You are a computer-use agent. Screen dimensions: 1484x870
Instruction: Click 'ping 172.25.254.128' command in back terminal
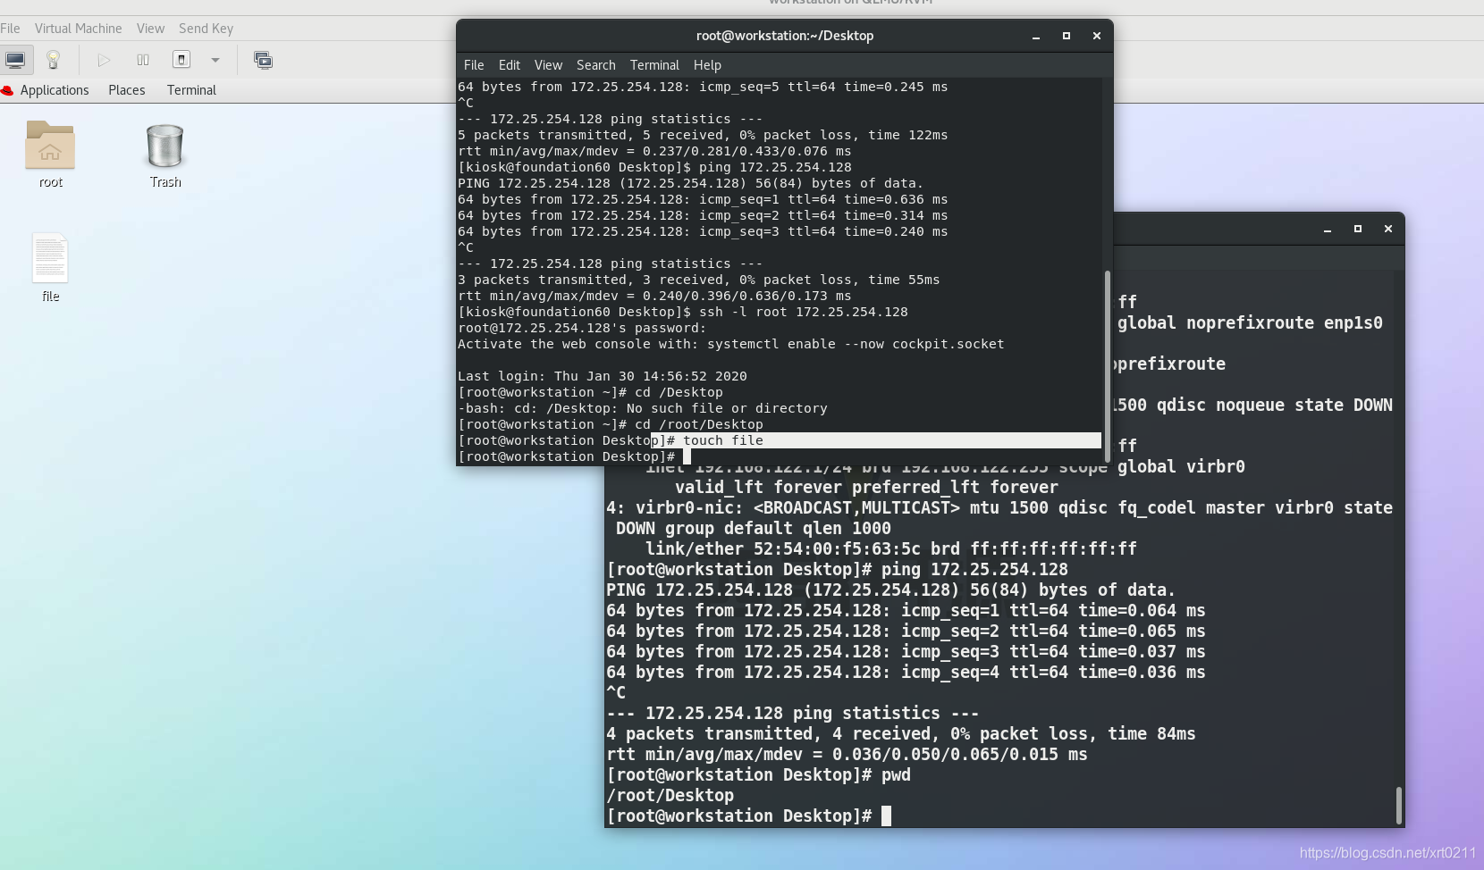[974, 570]
